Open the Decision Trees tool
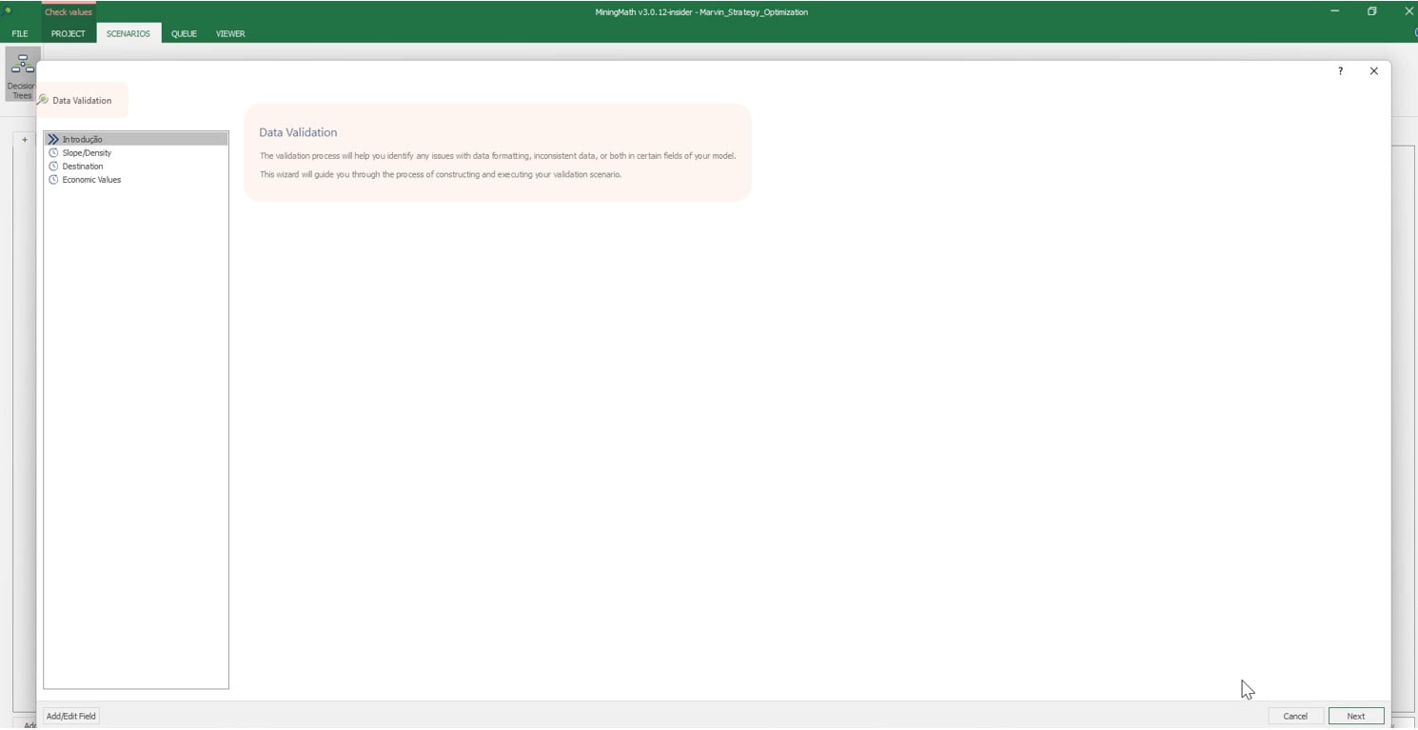The height and width of the screenshot is (730, 1418). coord(21,74)
